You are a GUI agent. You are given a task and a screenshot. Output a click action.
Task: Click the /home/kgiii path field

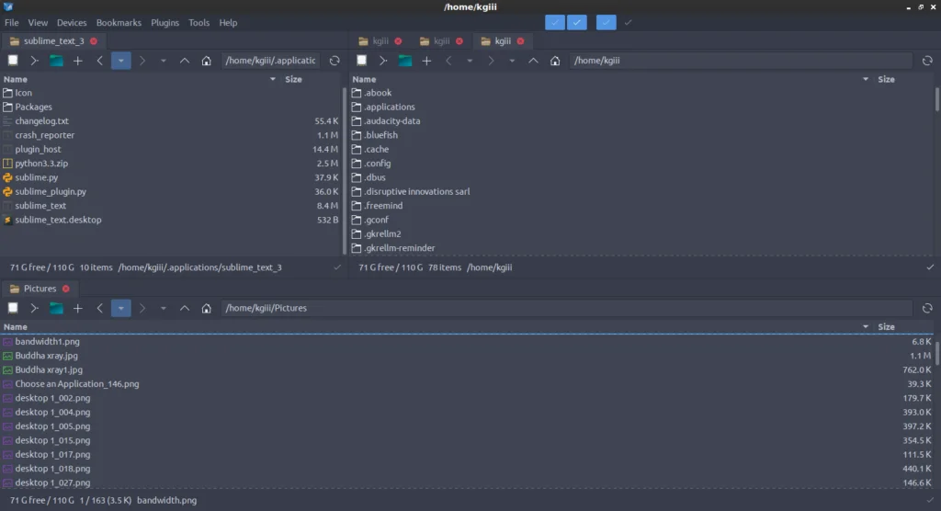(x=741, y=60)
